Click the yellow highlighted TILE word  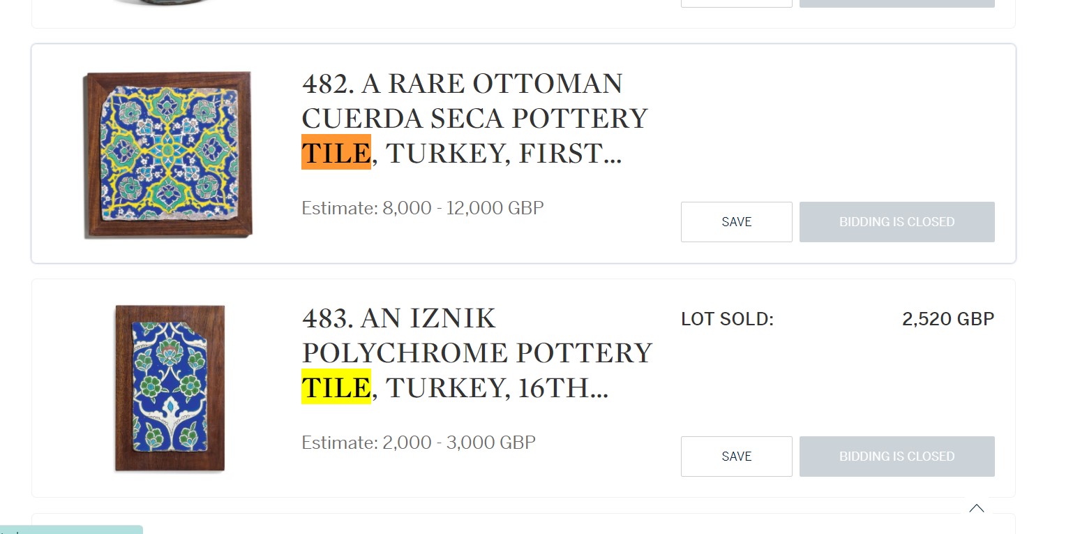point(336,387)
